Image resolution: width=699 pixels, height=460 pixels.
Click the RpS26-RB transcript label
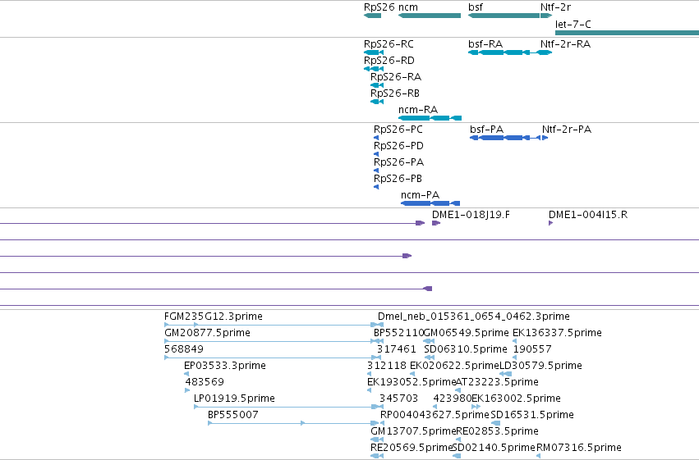pos(395,93)
